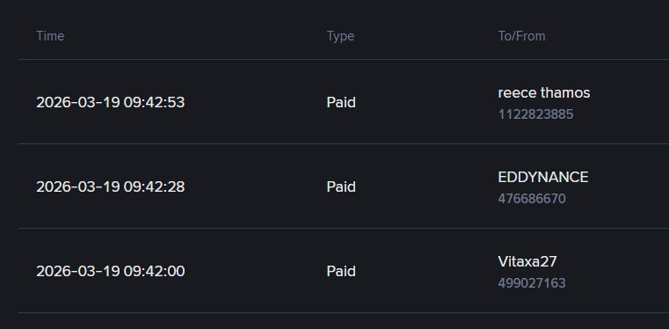
Task: Open reece thamos recipient name
Action: pos(544,92)
